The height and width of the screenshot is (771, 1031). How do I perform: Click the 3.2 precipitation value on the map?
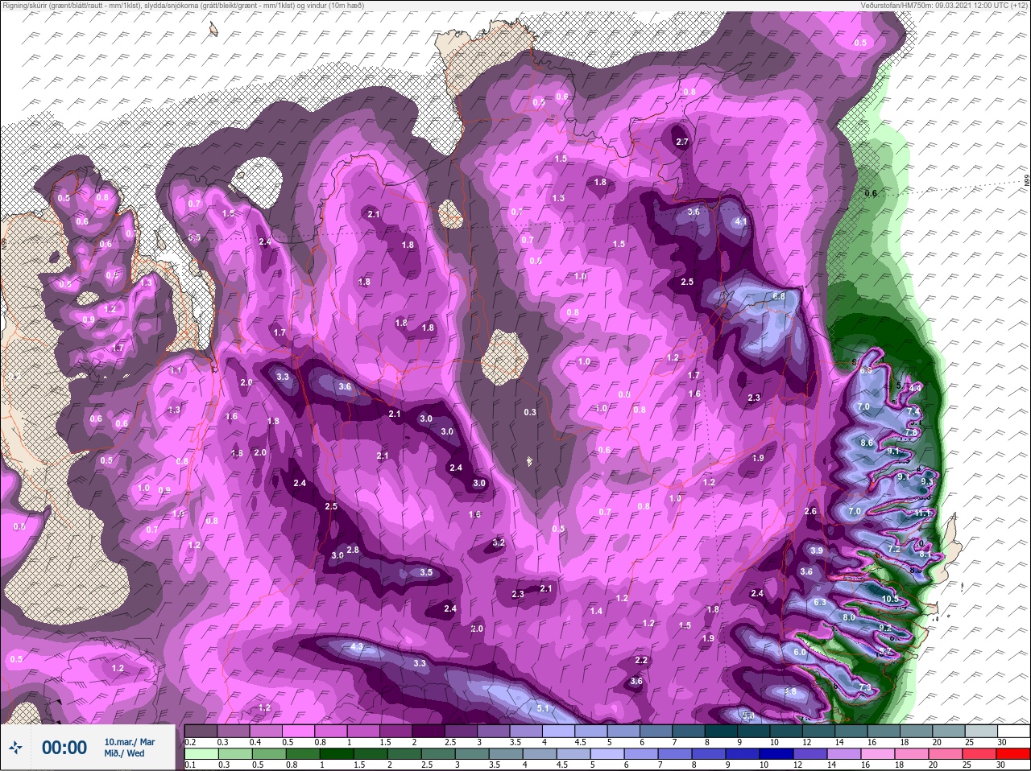pos(499,542)
